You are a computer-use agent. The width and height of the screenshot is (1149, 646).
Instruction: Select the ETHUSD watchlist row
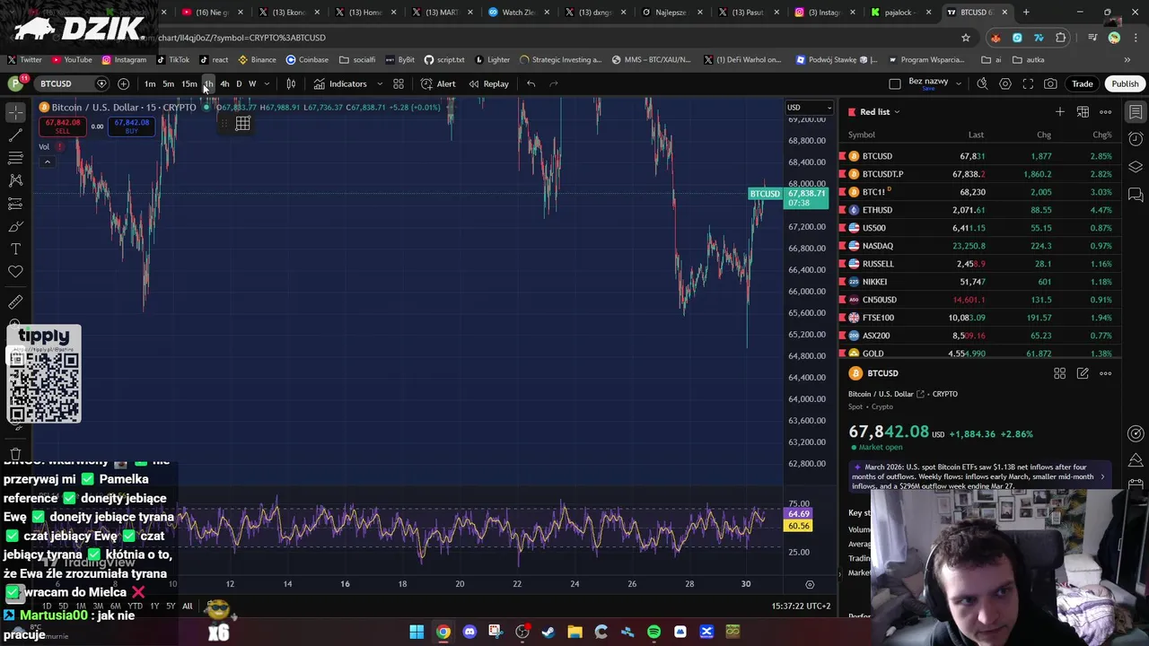tap(979, 210)
